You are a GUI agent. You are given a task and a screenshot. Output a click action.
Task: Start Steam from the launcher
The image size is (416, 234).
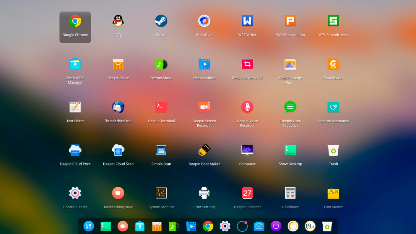pos(161,21)
